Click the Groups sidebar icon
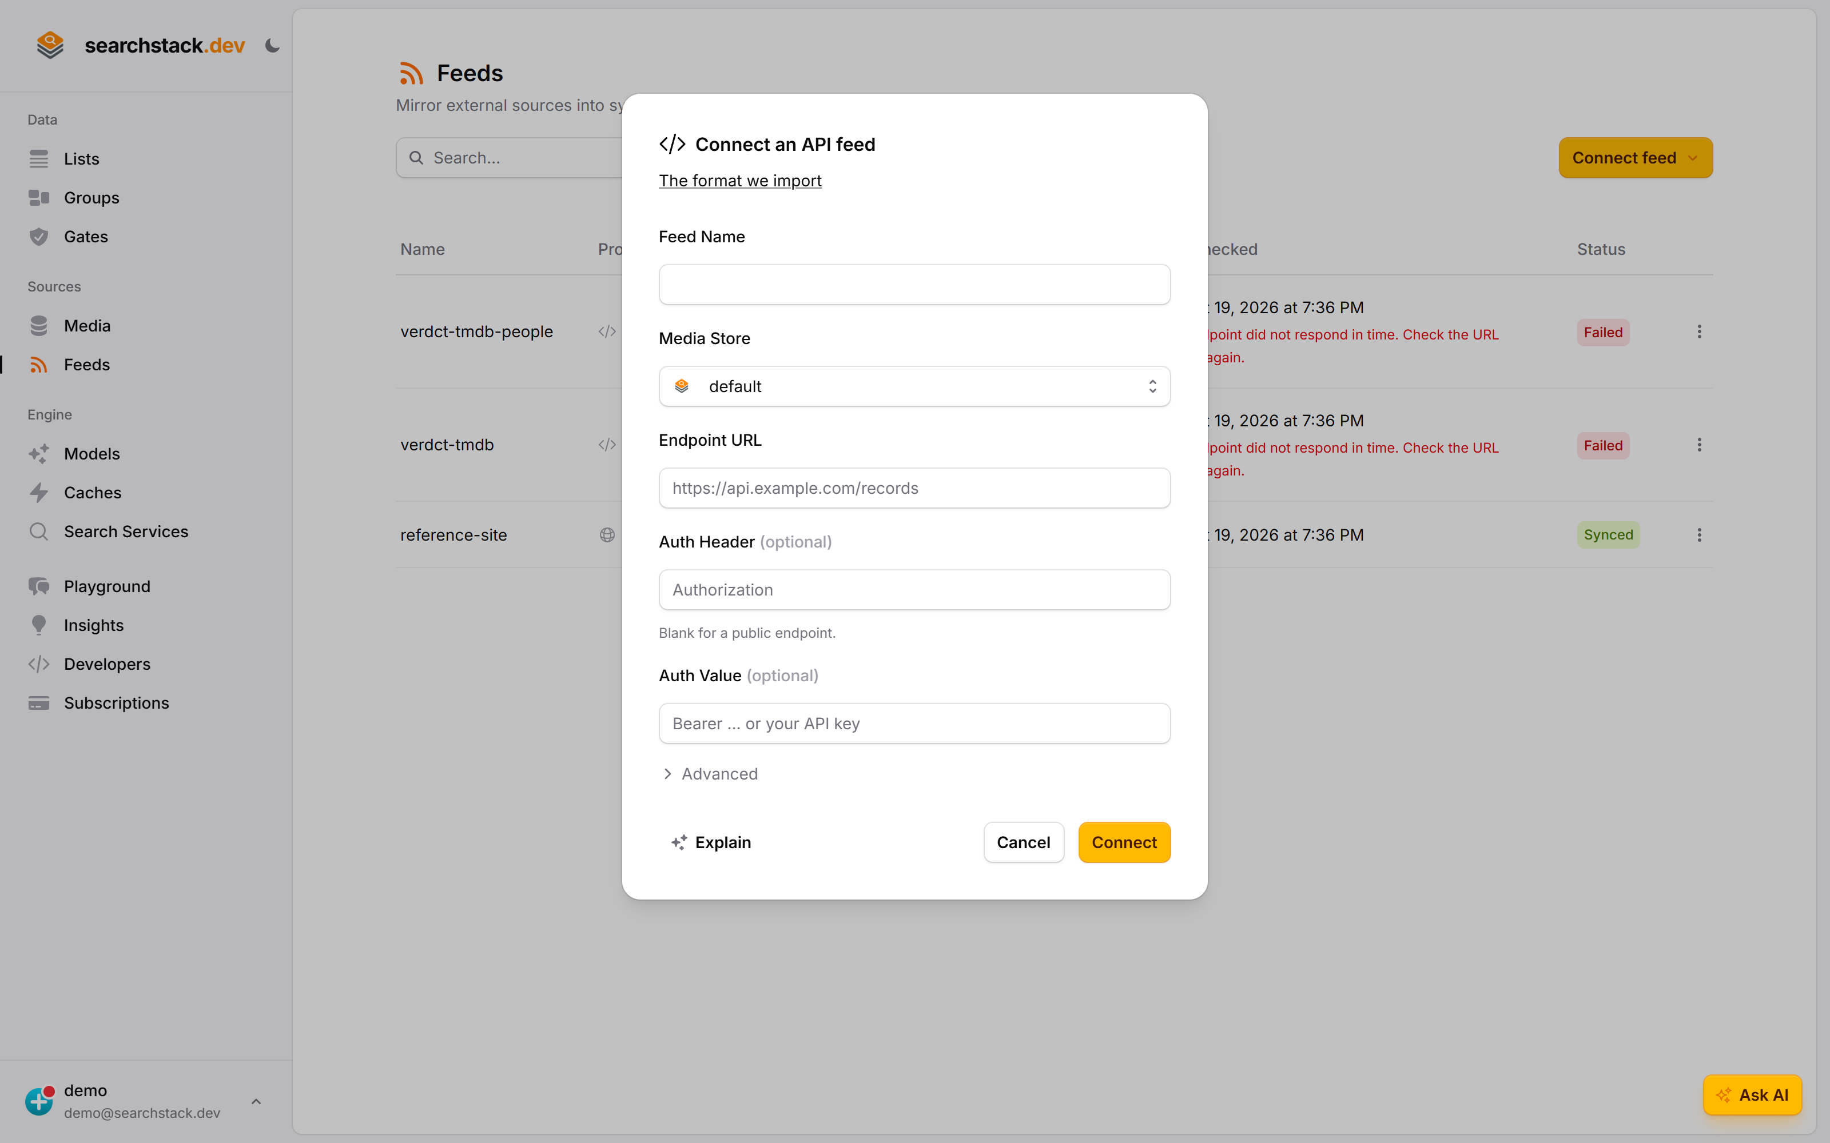Viewport: 1830px width, 1143px height. coord(38,197)
